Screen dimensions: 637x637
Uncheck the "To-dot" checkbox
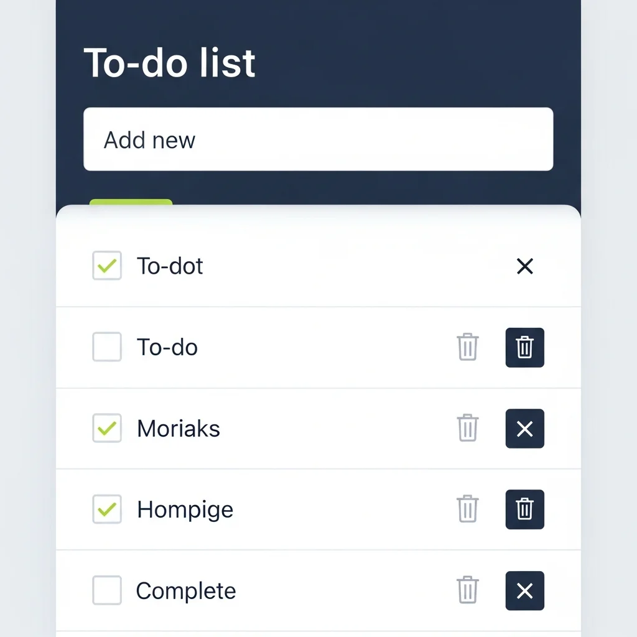(x=106, y=266)
